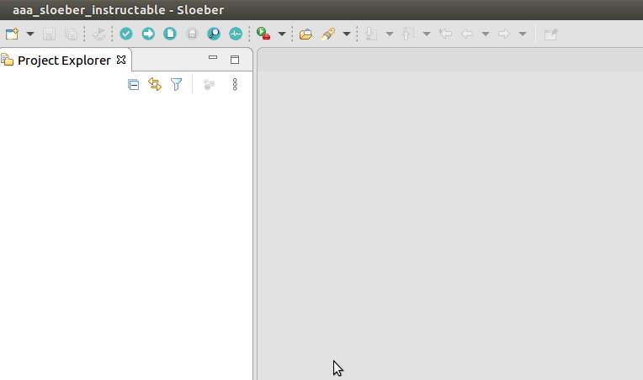Screen dimensions: 643x380
Task: Close the Project Explorer view tab
Action: [x=120, y=60]
